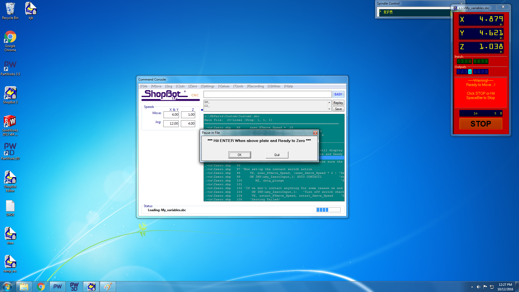This screenshot has width=519, height=292.
Task: Select the lowercase shoe ShopBot file icon
Action: [x=10, y=235]
